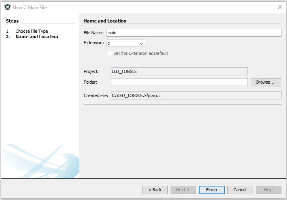Click the Project field showing LED_TOGGLE
Screen dimensions: 287x200
click(x=179, y=71)
